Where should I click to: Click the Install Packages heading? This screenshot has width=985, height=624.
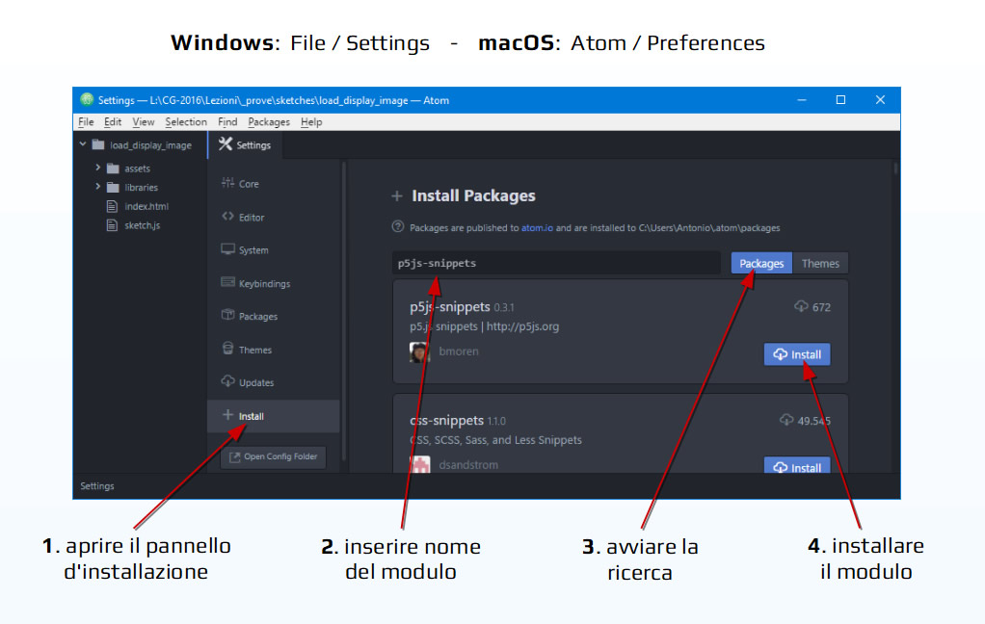point(473,195)
